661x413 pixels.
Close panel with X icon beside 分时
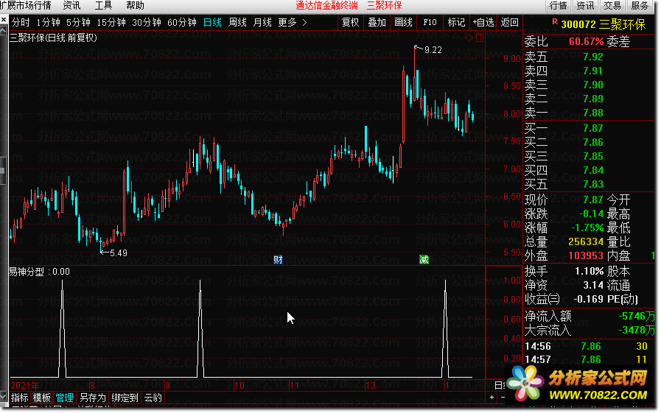4,19
